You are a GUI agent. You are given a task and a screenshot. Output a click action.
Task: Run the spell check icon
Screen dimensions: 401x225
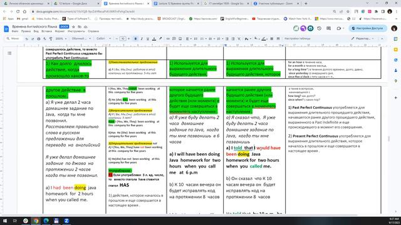point(44,39)
